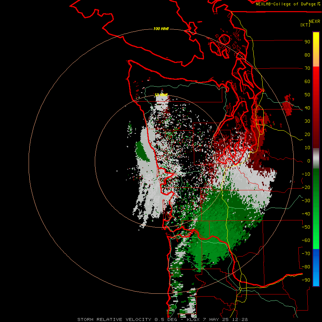Click the bright green segment of the color bar
322x322 pixels.
click(316, 209)
